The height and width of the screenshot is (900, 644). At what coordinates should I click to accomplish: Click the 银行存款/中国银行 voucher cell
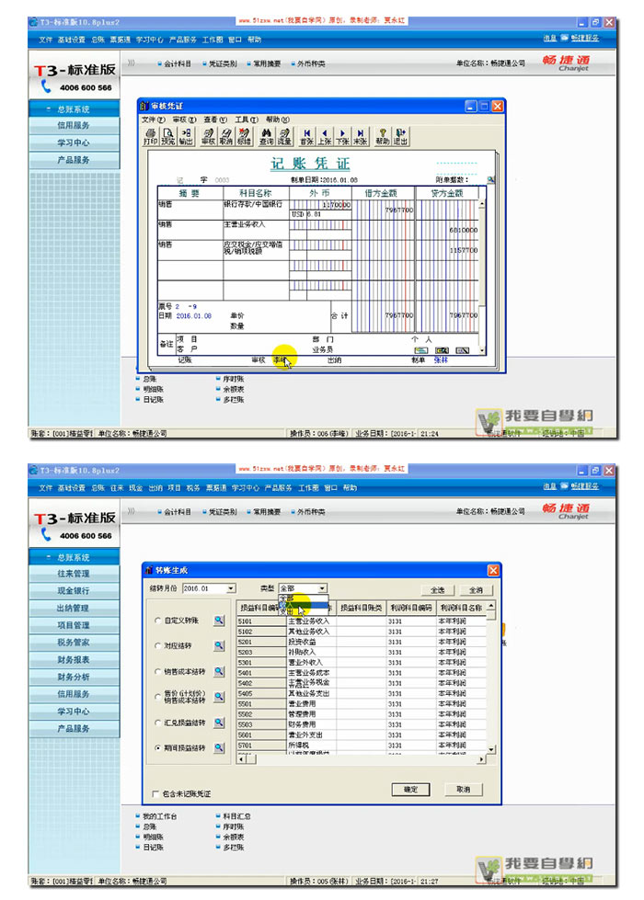[255, 210]
